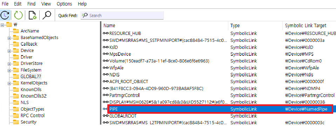
Task: Select the NLS folder
Action: (x=25, y=102)
